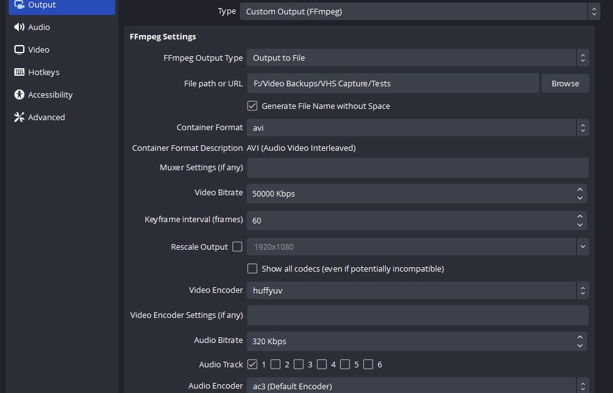The height and width of the screenshot is (393, 613).
Task: Open the Container Format dropdown
Action: pyautogui.click(x=417, y=128)
